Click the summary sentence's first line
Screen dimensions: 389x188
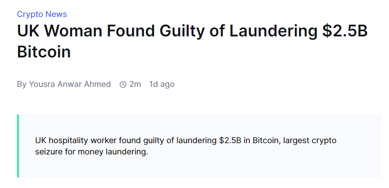click(186, 141)
